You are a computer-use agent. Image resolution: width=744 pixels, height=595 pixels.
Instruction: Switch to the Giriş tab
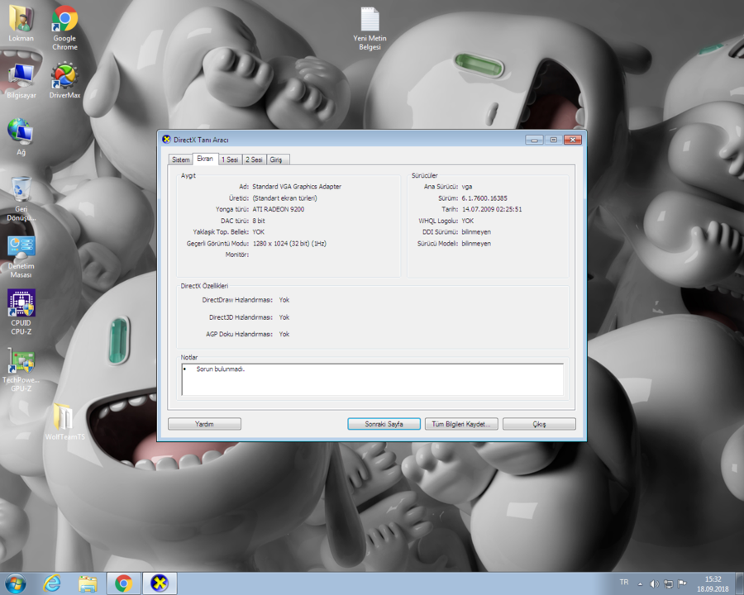click(278, 159)
